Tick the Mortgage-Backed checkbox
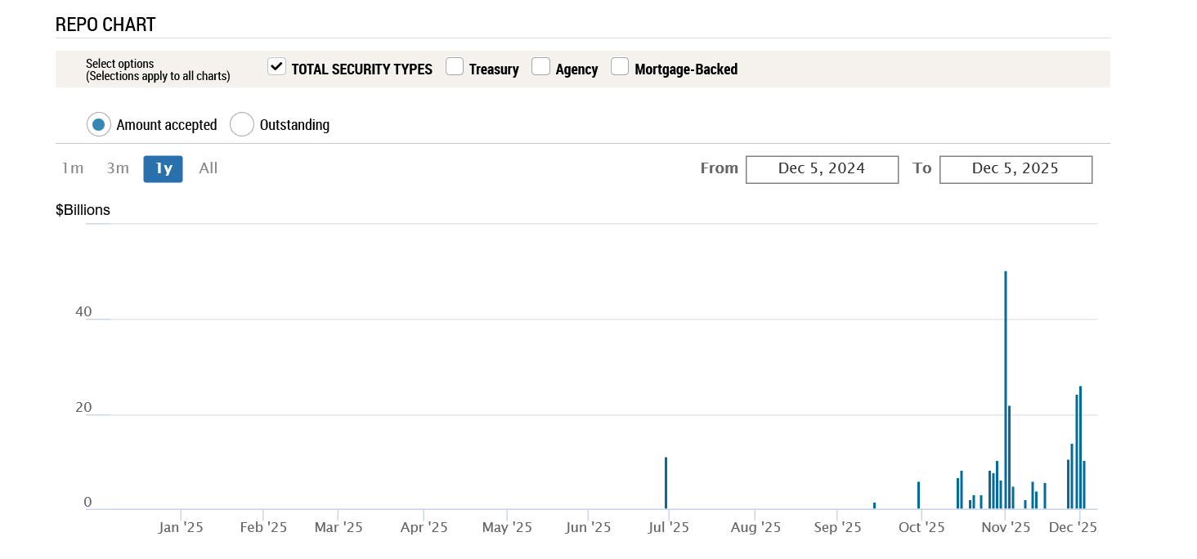This screenshot has height=559, width=1197. click(620, 67)
